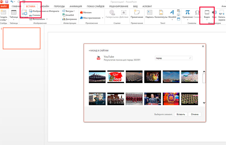Screen dimensions: 226x145
Task: Click the magnifier search icon in YouTube field
Action: point(190,58)
